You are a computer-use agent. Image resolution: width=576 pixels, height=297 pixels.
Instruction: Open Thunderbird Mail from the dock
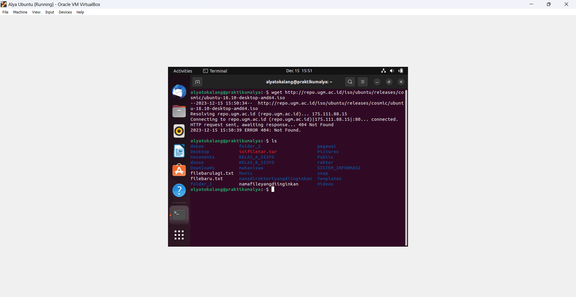(179, 91)
